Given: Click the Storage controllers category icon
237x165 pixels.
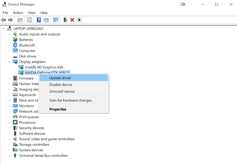Looking at the screenshot, I should pyautogui.click(x=15, y=145).
